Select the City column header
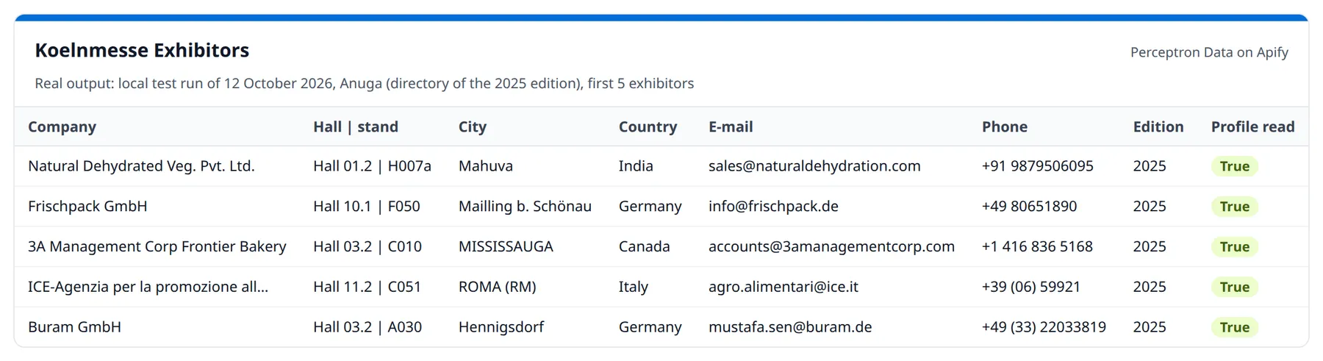This screenshot has height=361, width=1323. click(473, 126)
